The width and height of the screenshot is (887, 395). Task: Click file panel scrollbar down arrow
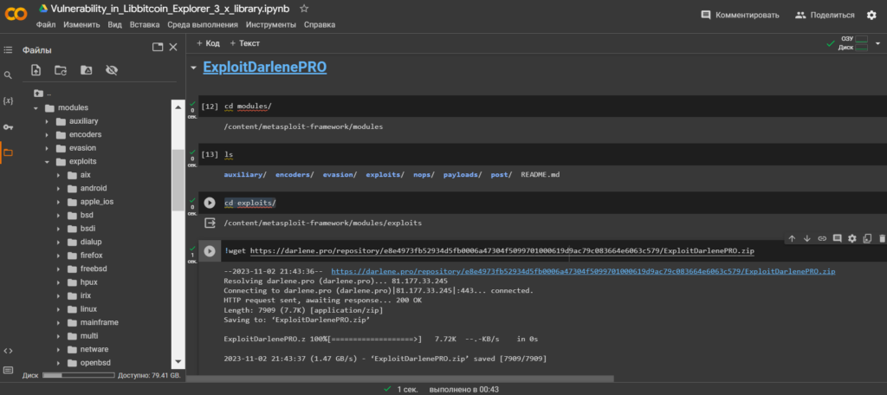(178, 361)
